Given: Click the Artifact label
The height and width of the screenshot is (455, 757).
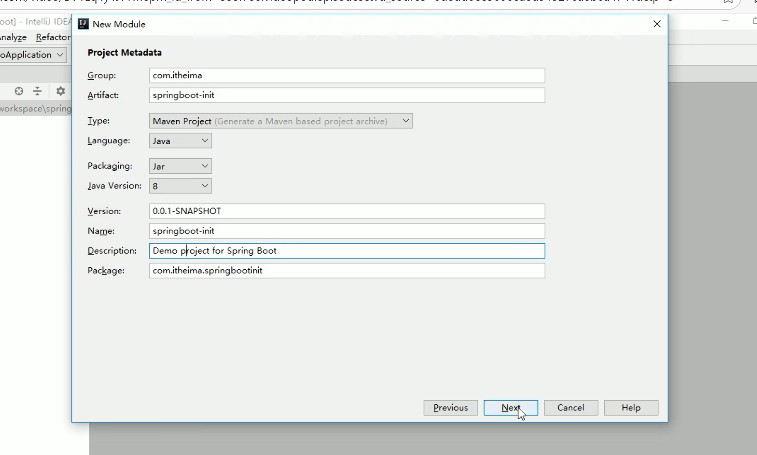Looking at the screenshot, I should tap(103, 95).
